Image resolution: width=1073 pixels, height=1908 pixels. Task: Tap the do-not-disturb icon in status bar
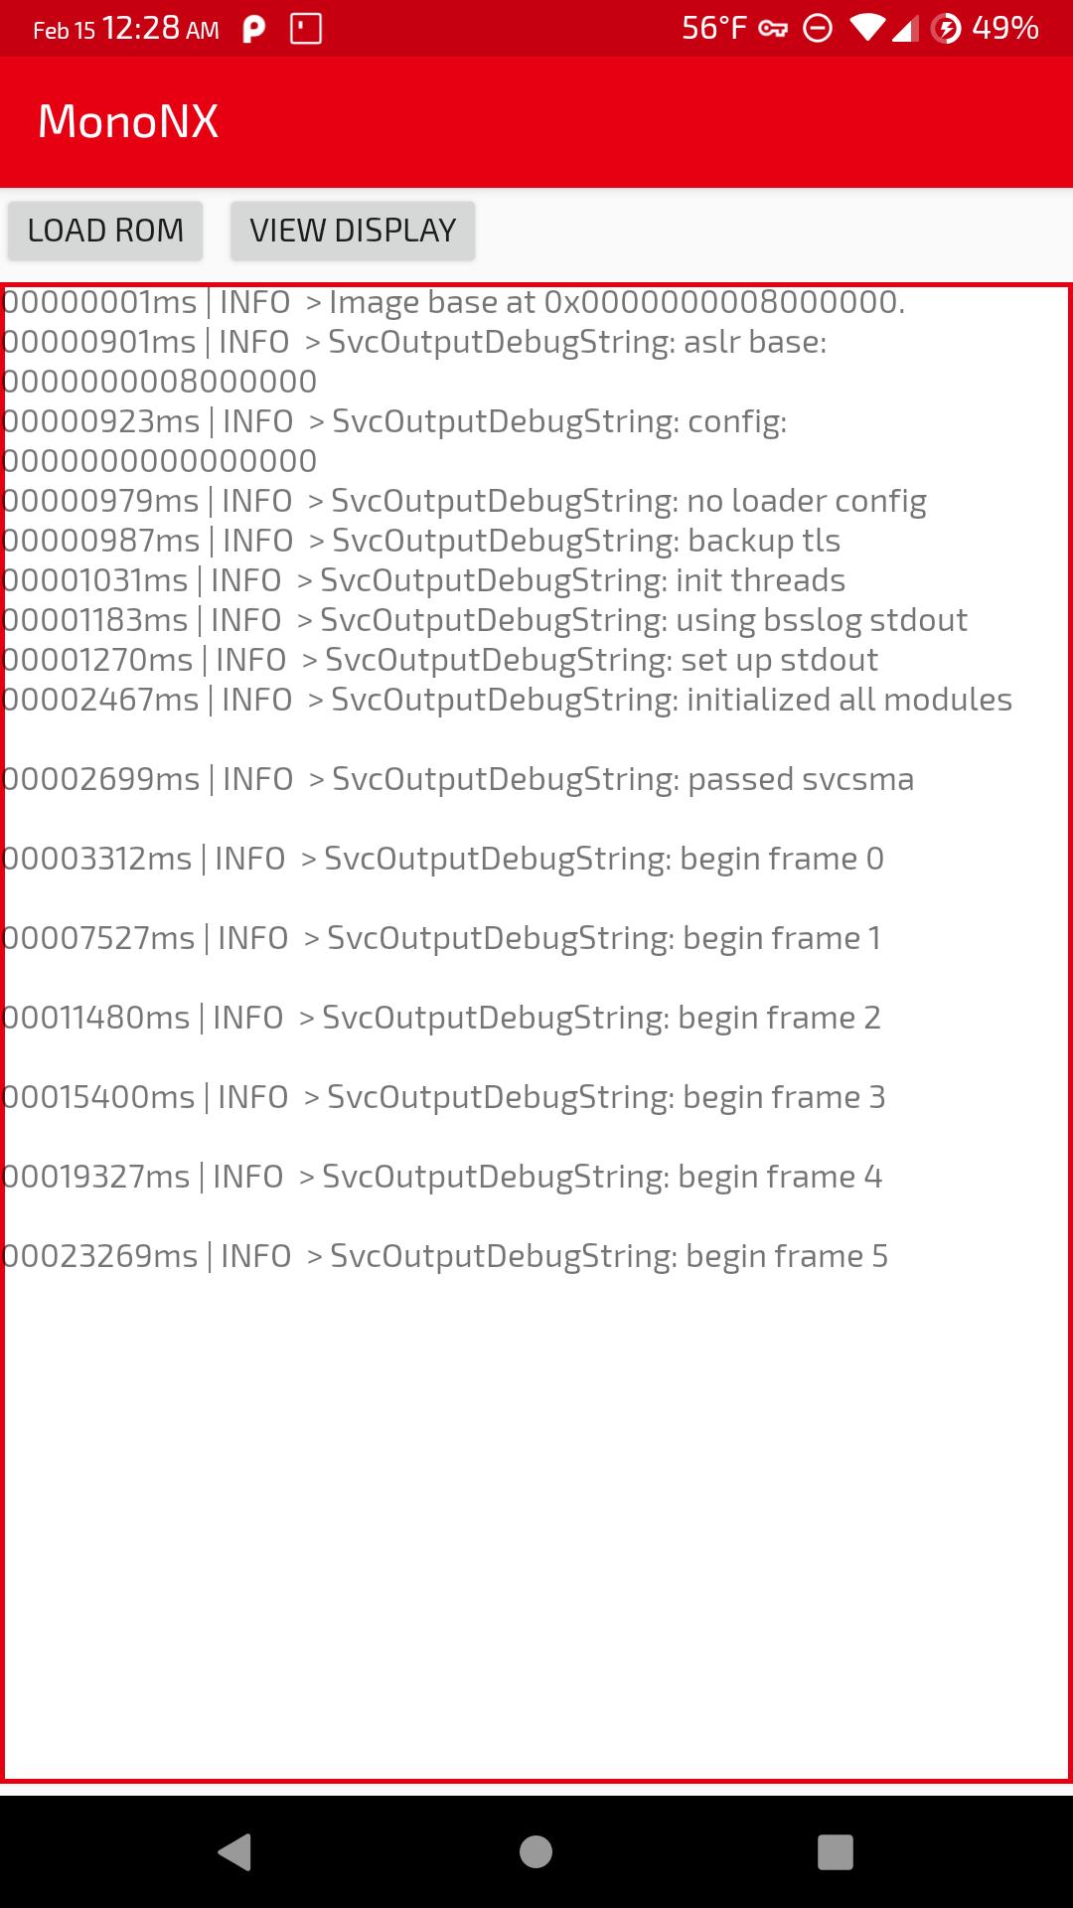point(818,29)
